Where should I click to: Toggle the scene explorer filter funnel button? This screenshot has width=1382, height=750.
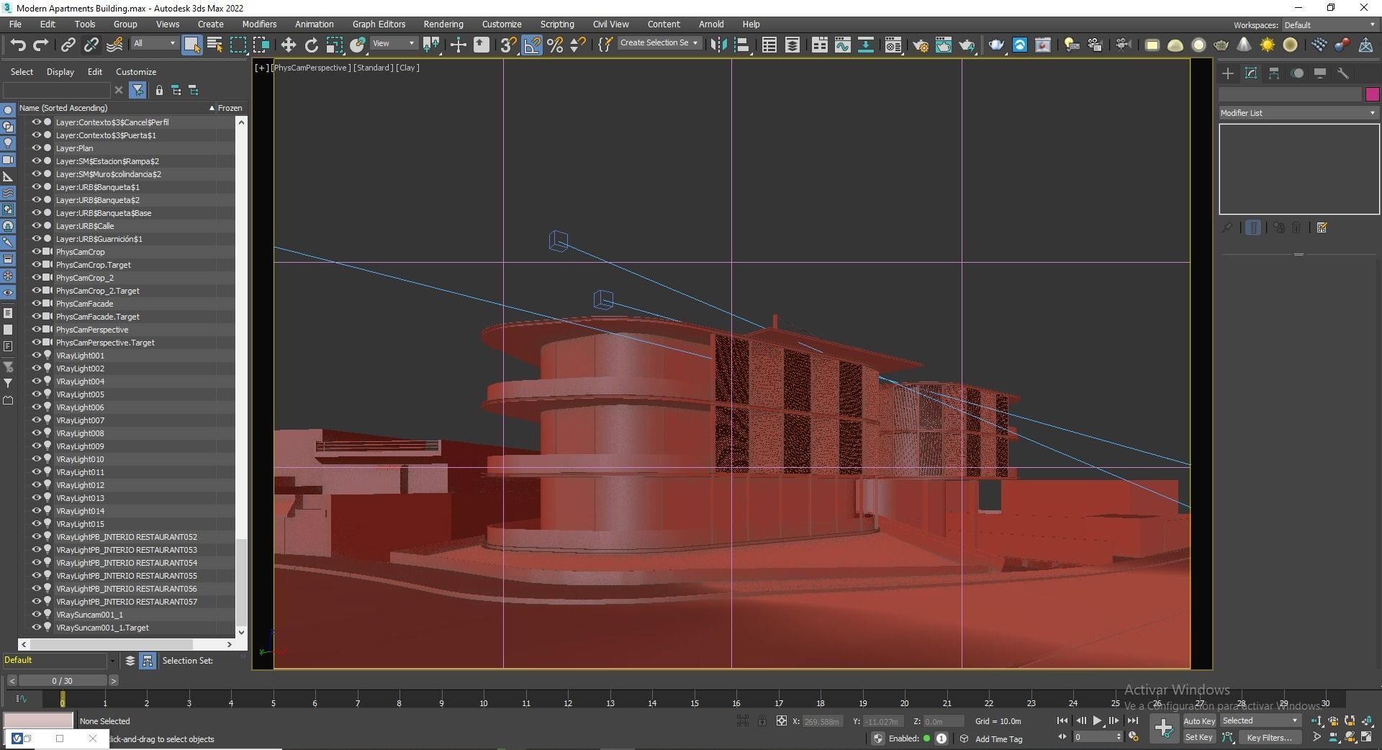(x=137, y=90)
